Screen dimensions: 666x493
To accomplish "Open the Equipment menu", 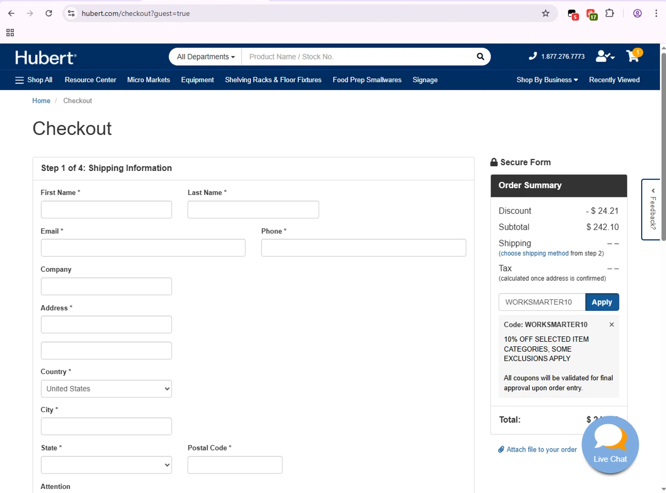I will click(x=198, y=80).
